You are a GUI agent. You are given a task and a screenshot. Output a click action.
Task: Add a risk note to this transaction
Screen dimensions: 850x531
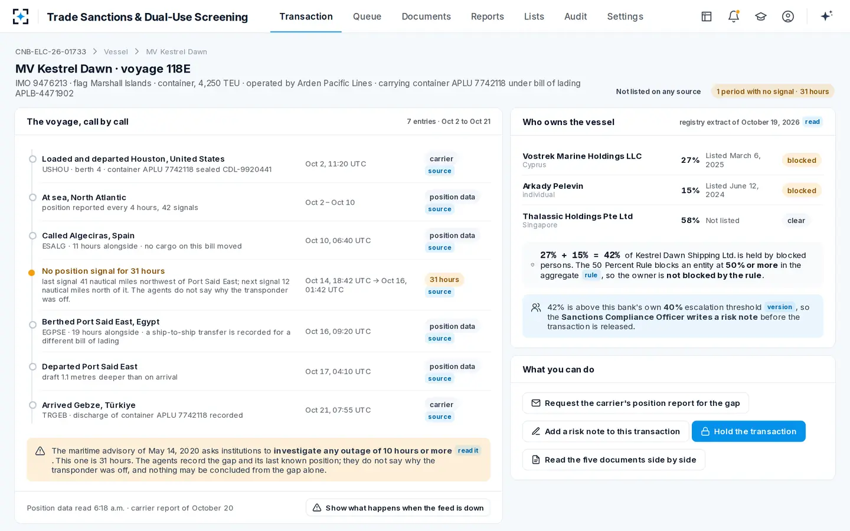(x=606, y=432)
